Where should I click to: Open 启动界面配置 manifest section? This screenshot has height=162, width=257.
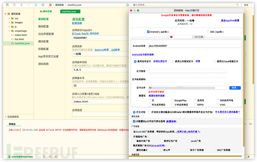[46, 34]
